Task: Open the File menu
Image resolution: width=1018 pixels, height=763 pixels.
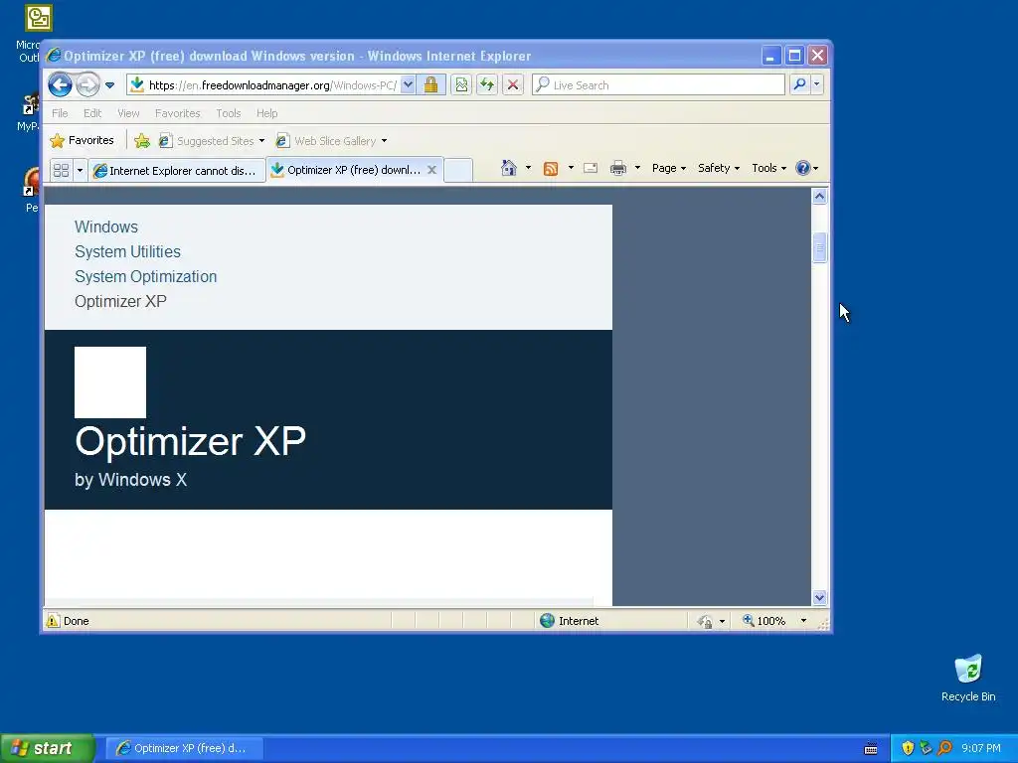Action: point(60,113)
